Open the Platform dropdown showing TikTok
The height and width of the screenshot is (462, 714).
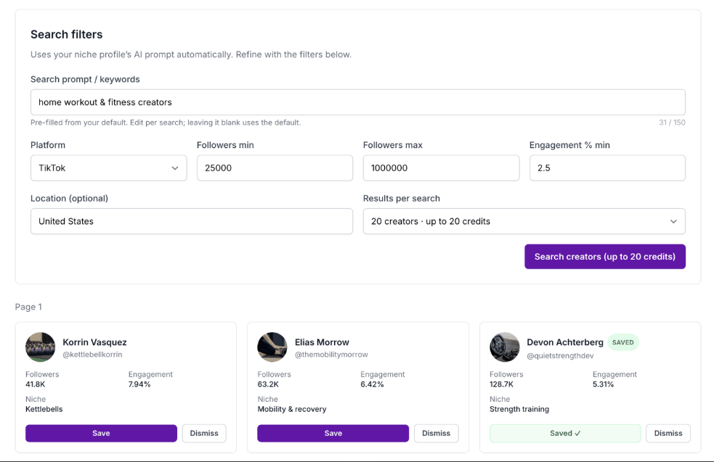pos(108,168)
